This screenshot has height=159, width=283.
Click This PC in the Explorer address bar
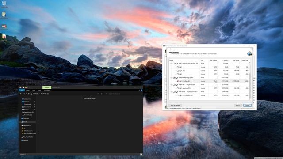coord(36,94)
